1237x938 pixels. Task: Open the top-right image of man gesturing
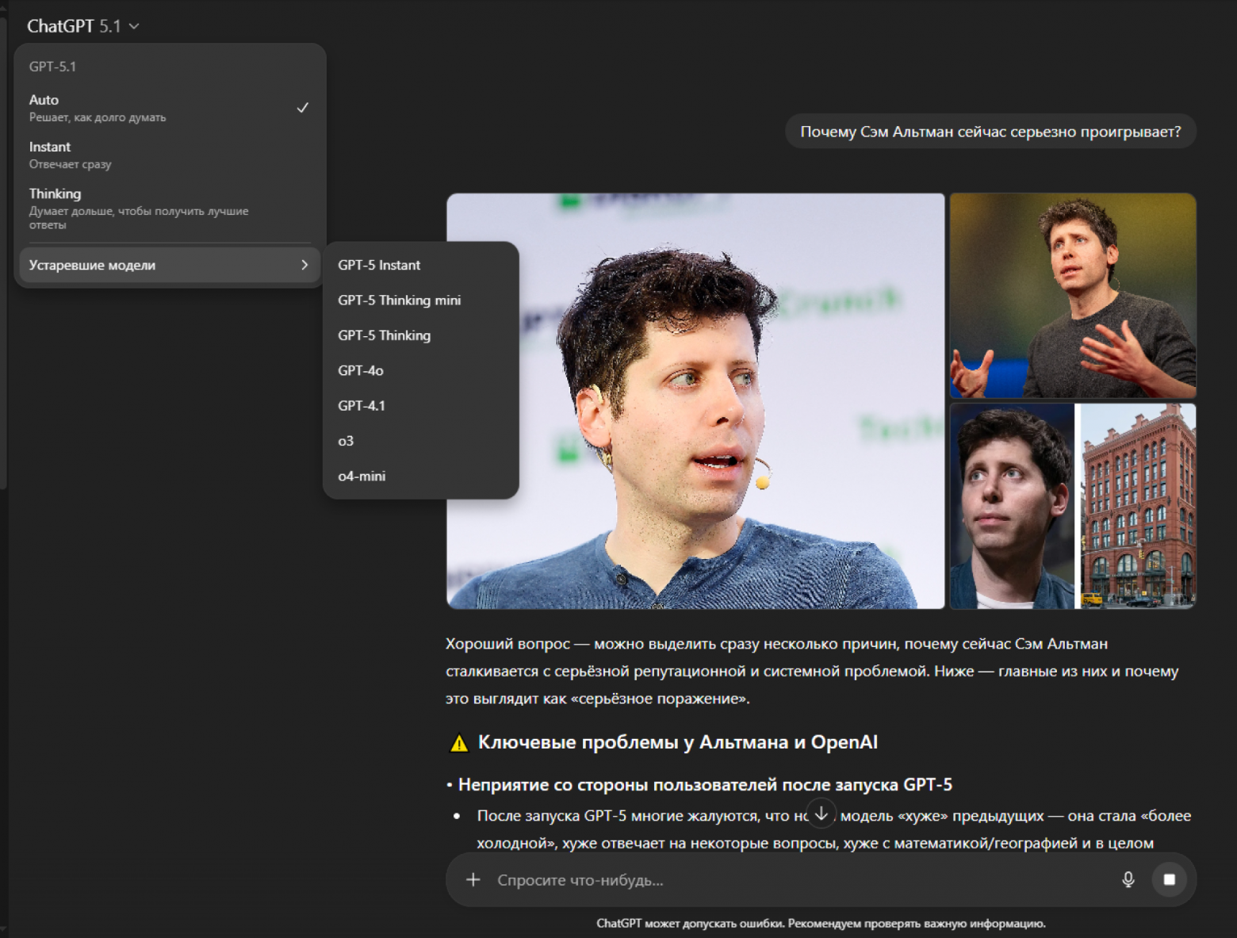click(x=1072, y=295)
